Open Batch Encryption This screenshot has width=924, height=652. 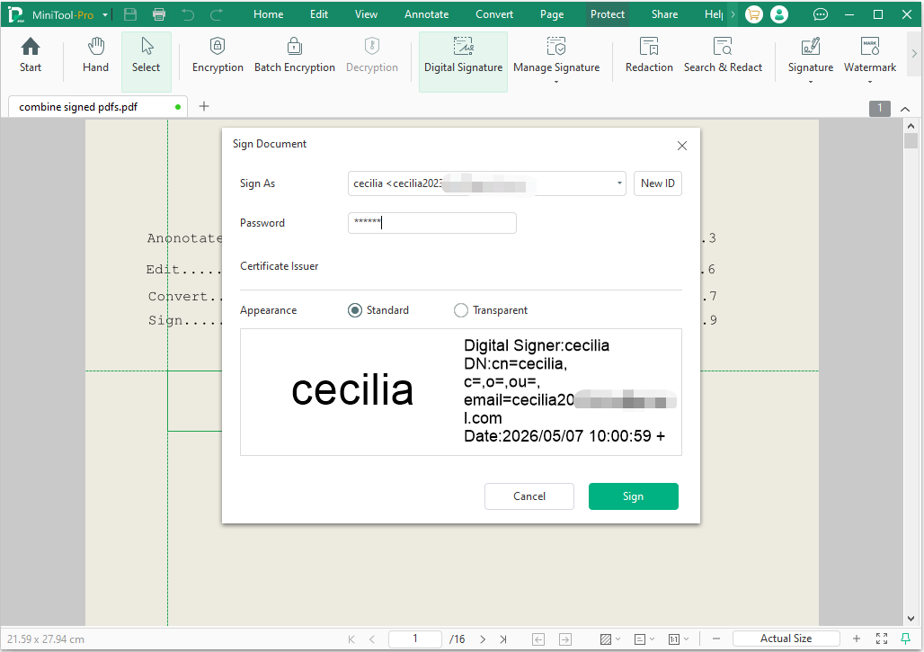click(x=295, y=56)
